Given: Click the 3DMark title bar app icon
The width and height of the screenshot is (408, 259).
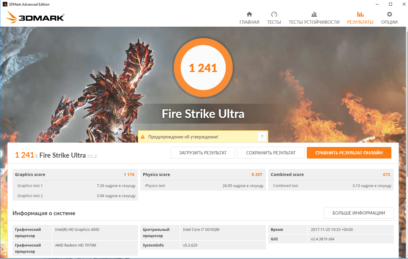Looking at the screenshot, I should point(5,4).
